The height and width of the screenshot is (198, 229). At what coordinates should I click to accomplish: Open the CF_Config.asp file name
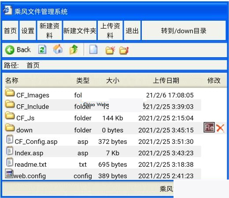[x=36, y=142]
